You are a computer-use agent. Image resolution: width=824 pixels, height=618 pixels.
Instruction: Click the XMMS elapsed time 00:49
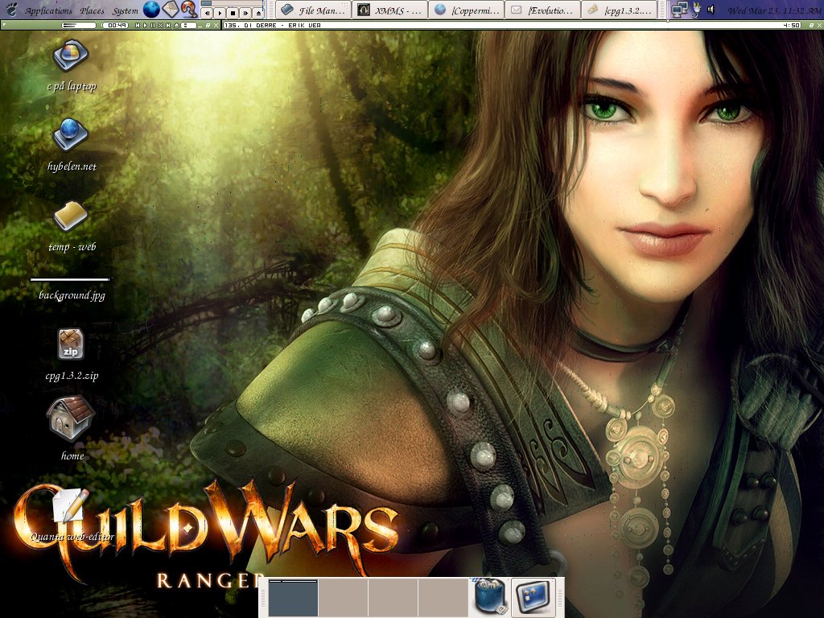click(x=116, y=25)
